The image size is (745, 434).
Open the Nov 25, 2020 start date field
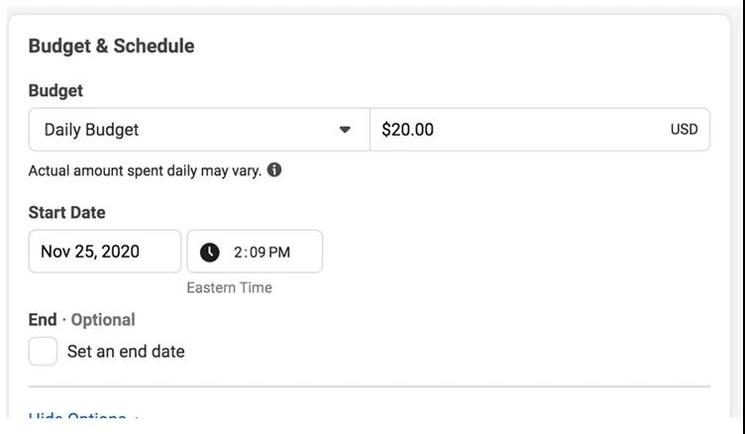(104, 252)
